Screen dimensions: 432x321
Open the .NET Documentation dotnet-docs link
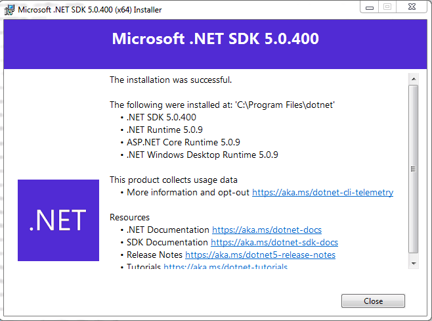(x=267, y=230)
